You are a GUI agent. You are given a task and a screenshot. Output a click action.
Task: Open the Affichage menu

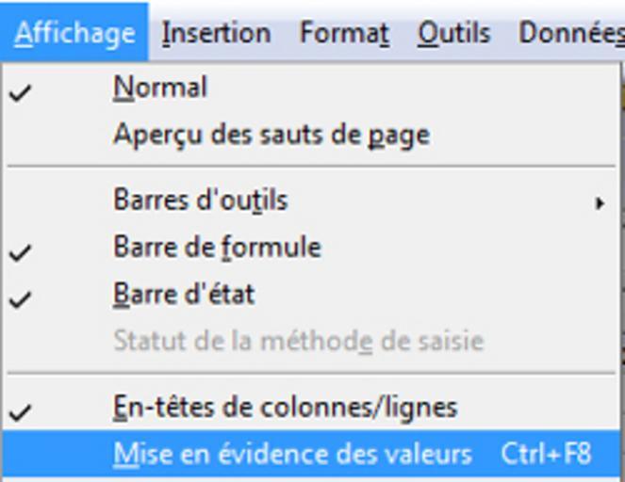tap(74, 34)
